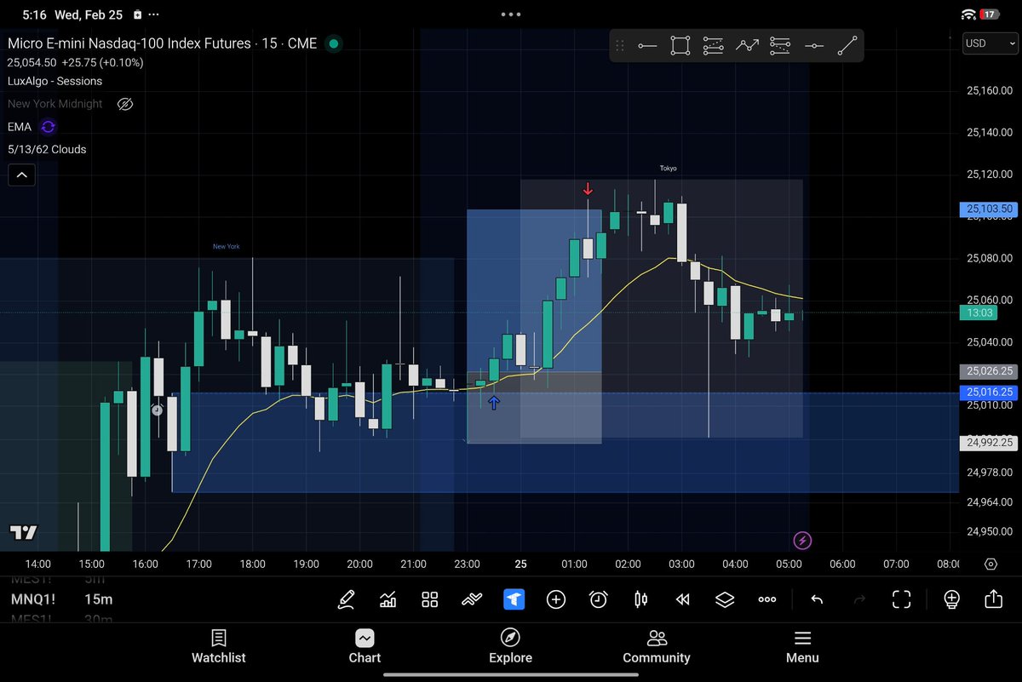Tap the red down arrow marker
Viewport: 1022px width, 682px height.
click(x=588, y=189)
